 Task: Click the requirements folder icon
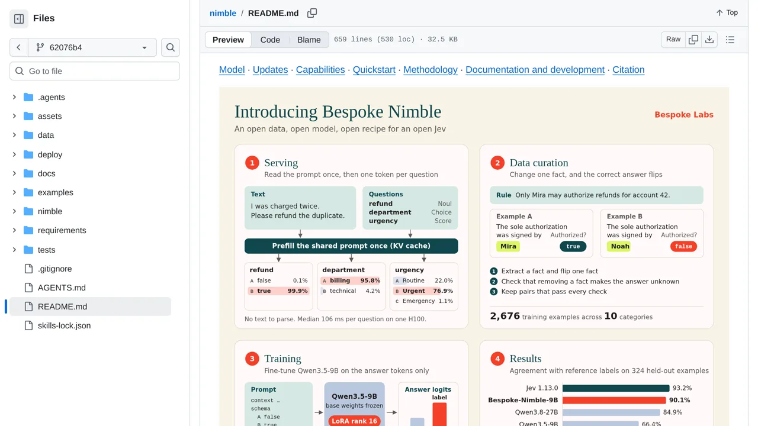tap(28, 230)
